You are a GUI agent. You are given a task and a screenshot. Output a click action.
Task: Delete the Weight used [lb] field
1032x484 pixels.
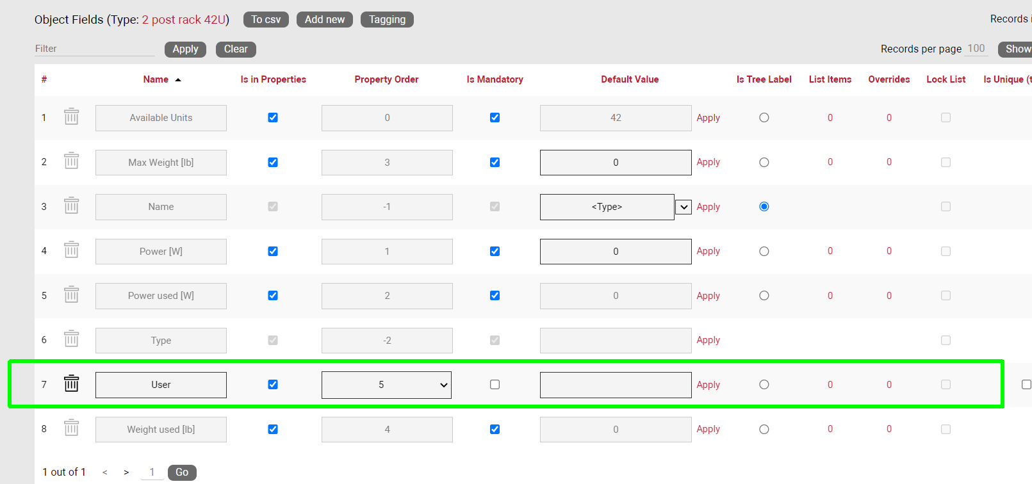71,428
